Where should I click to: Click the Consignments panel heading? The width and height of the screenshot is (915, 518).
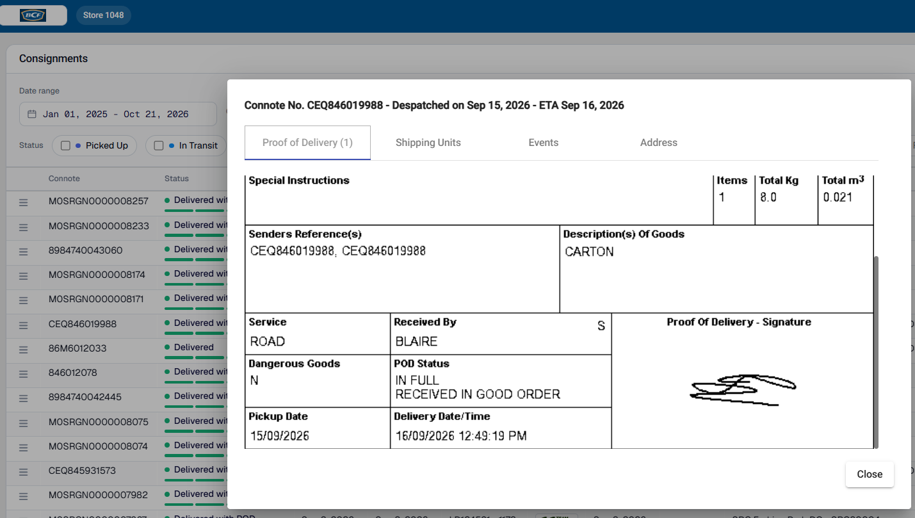pyautogui.click(x=53, y=58)
